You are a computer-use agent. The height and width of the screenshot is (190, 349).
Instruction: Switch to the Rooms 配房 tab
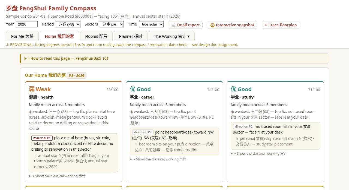pyautogui.click(x=96, y=36)
